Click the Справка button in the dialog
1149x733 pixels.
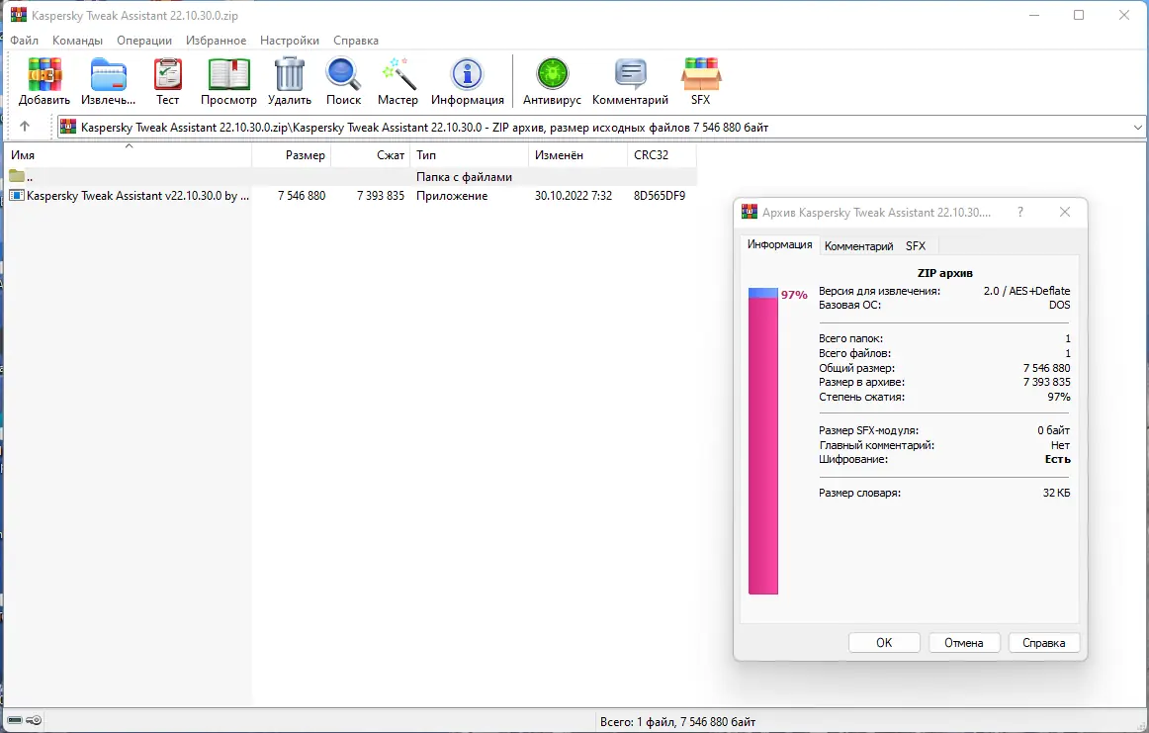tap(1043, 643)
